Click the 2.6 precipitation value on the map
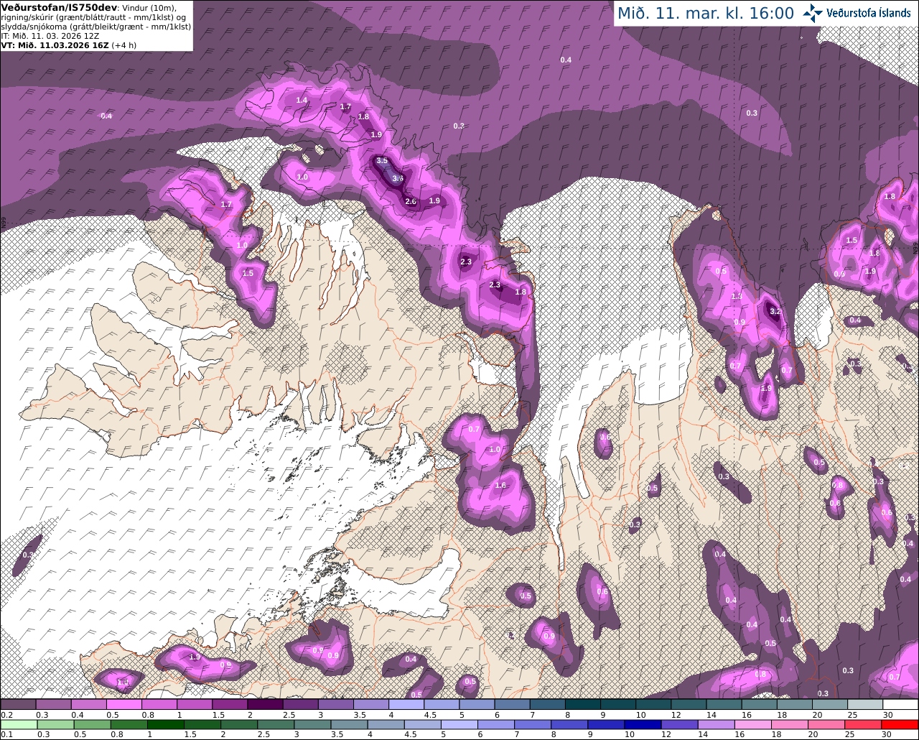Screen dimensions: 919x740 411,202
